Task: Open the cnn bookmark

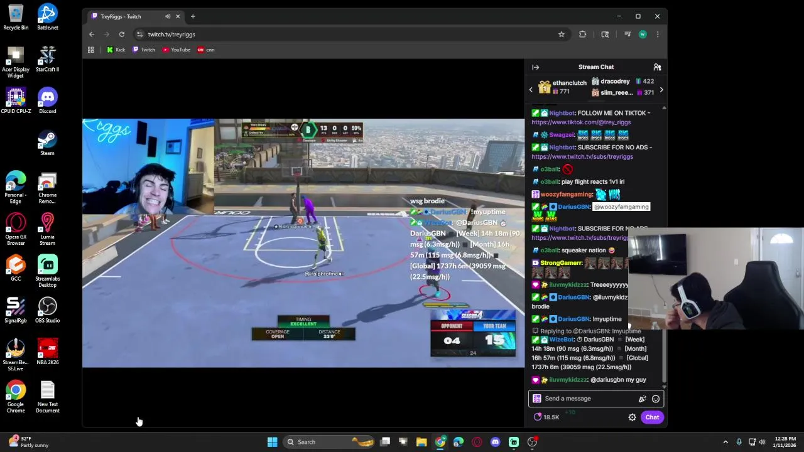Action: pos(206,50)
